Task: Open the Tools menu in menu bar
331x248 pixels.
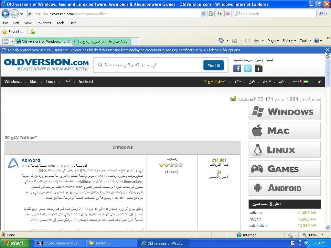Action: 60,23
